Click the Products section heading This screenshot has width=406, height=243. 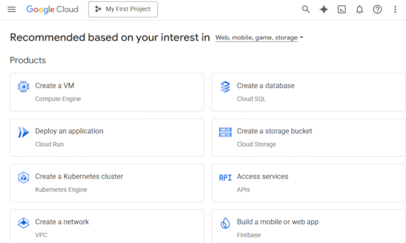tap(28, 60)
